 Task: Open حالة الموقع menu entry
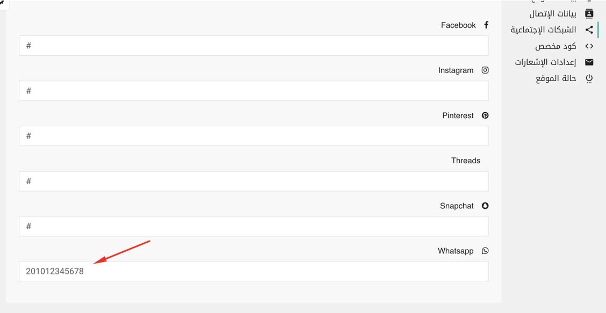555,78
